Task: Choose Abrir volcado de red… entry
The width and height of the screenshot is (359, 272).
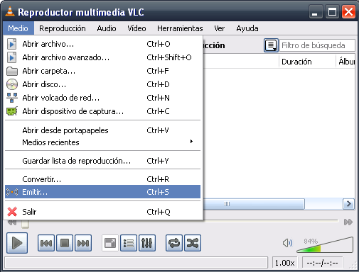Action: point(103,98)
